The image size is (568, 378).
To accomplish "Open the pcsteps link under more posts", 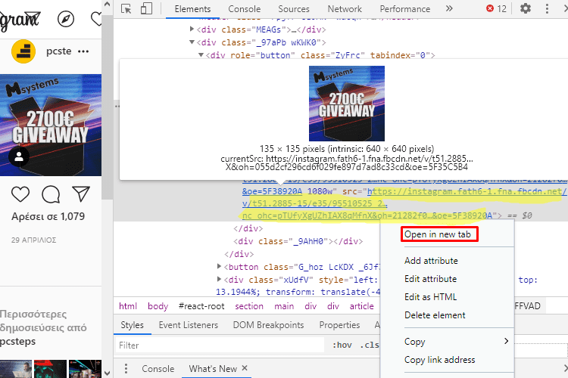I will point(17,341).
